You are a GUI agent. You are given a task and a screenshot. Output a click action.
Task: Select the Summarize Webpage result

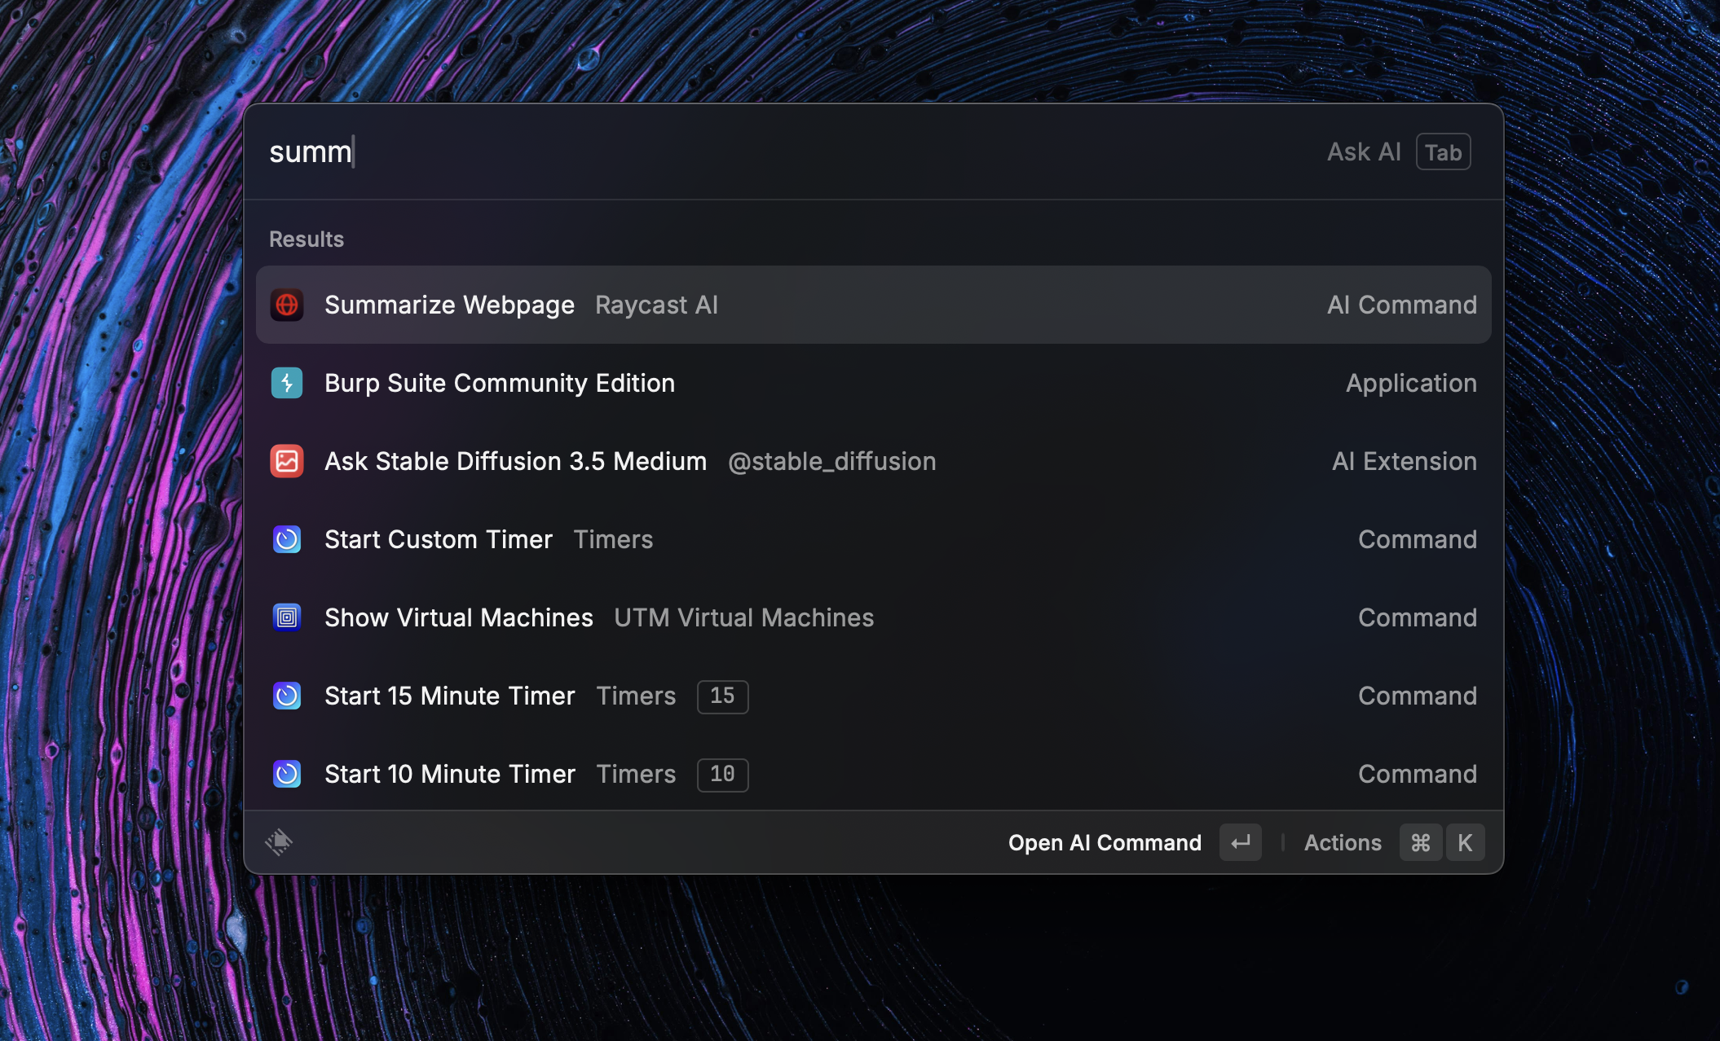click(x=449, y=305)
